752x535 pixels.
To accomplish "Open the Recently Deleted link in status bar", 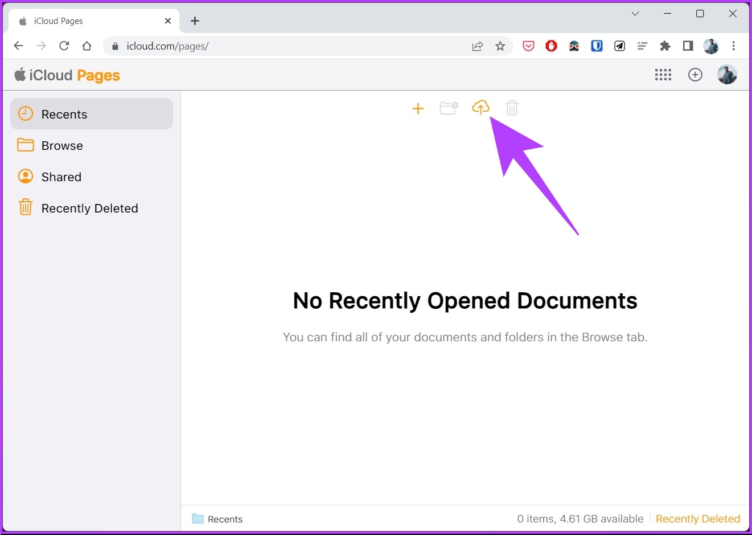I will [x=698, y=519].
